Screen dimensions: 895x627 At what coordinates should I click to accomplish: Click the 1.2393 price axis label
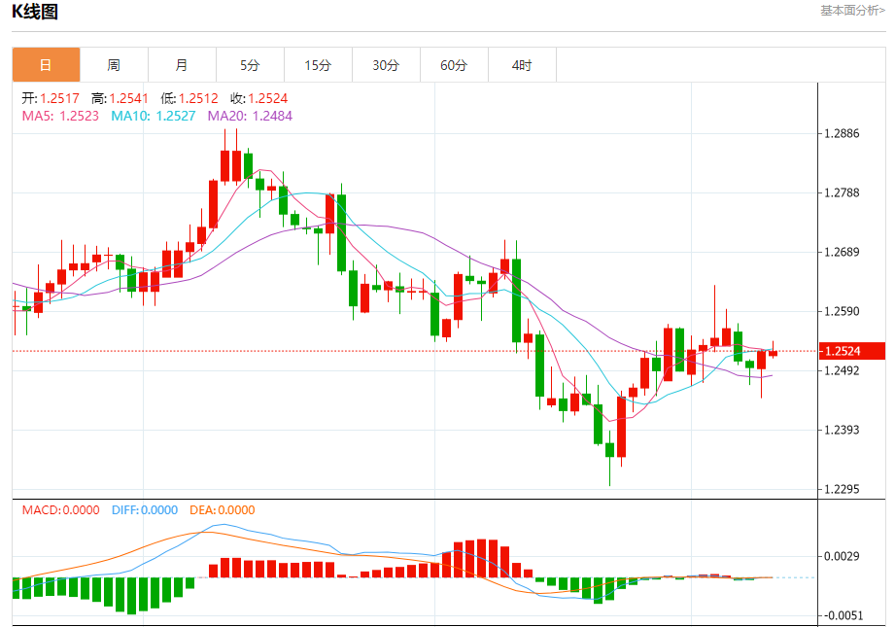(842, 430)
